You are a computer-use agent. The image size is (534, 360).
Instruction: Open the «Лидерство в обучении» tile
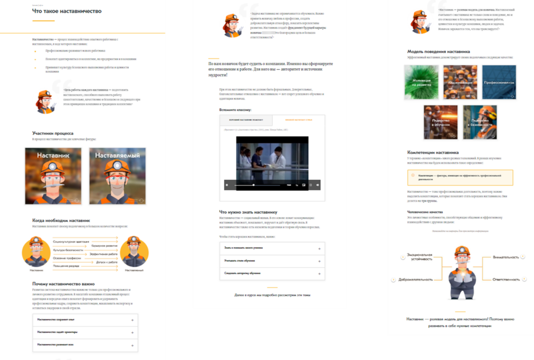point(441,122)
